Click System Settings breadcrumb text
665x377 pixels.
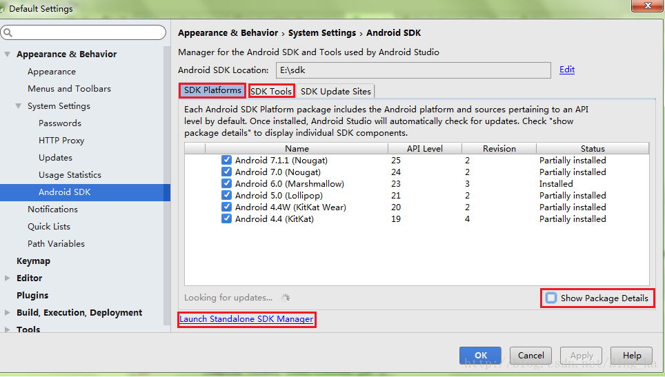tap(322, 33)
